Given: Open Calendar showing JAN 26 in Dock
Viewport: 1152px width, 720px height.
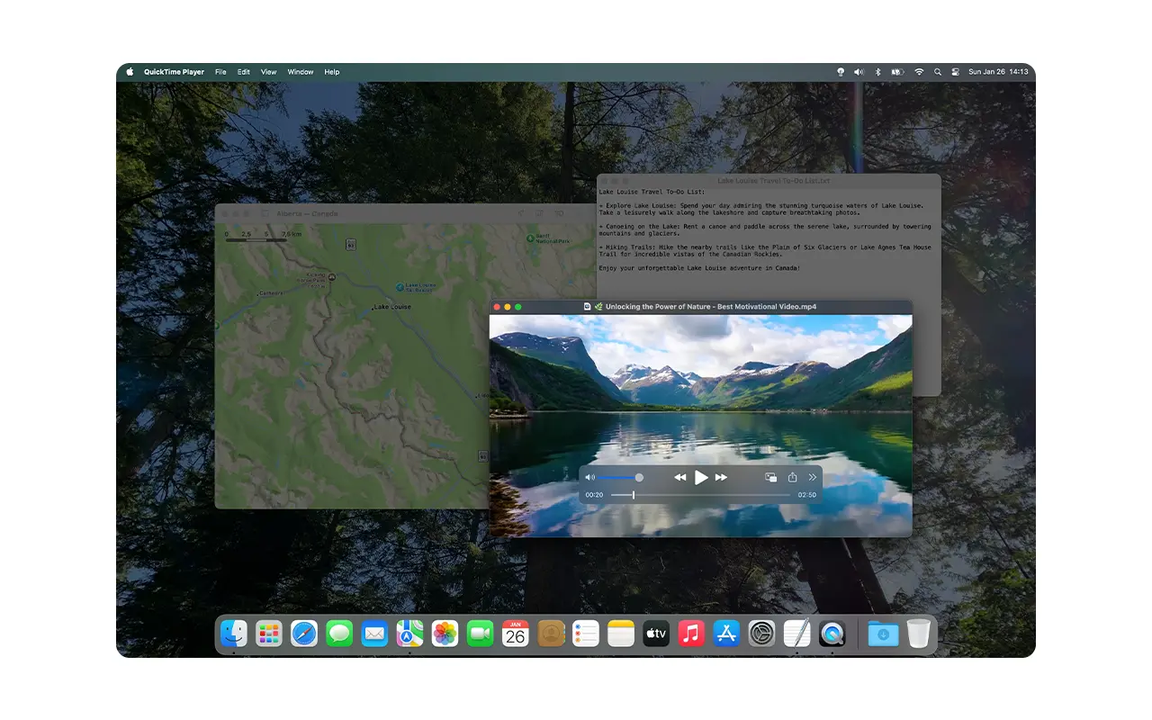Looking at the screenshot, I should 515,634.
